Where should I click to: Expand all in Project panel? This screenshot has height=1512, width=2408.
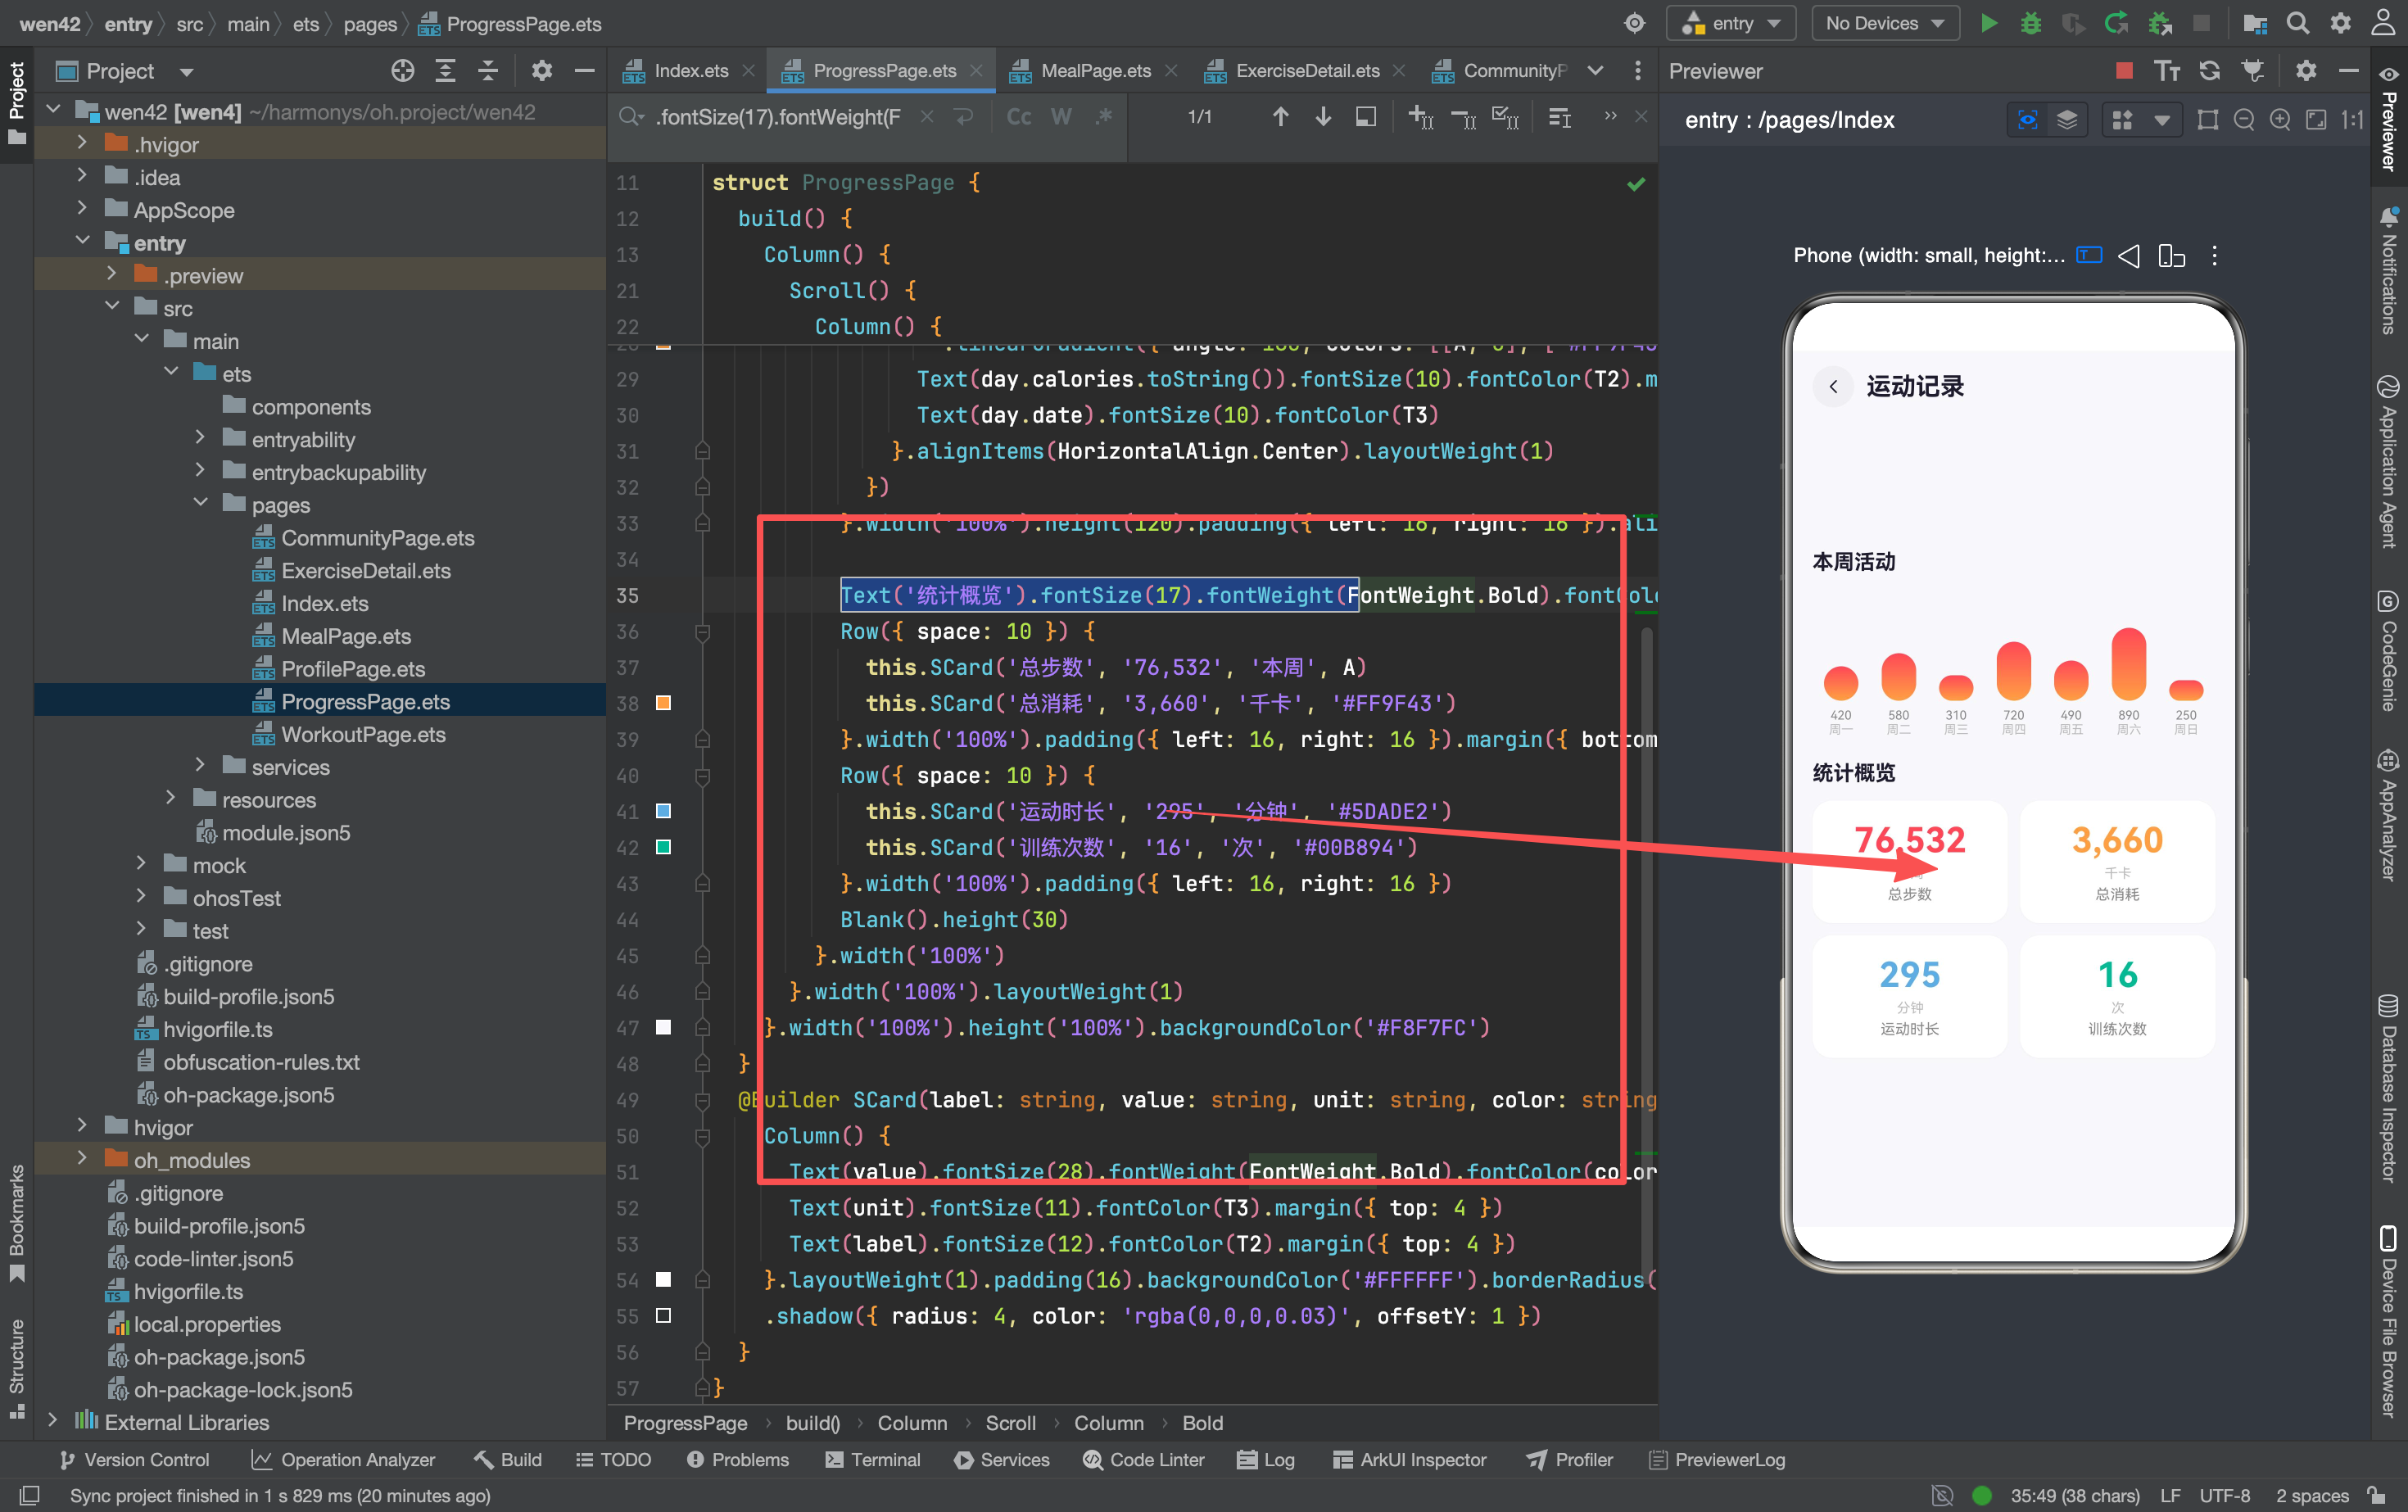(446, 70)
